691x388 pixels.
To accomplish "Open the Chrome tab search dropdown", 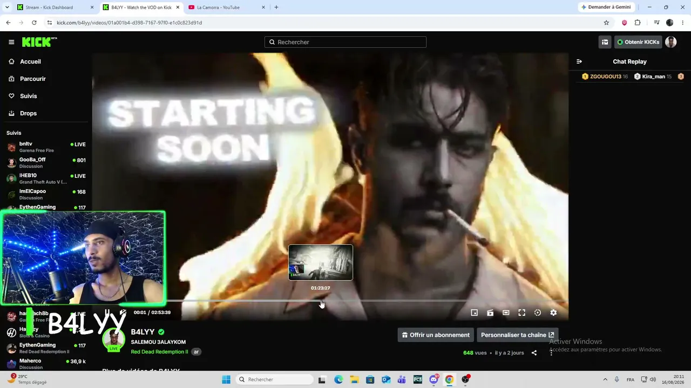I will coord(7,7).
